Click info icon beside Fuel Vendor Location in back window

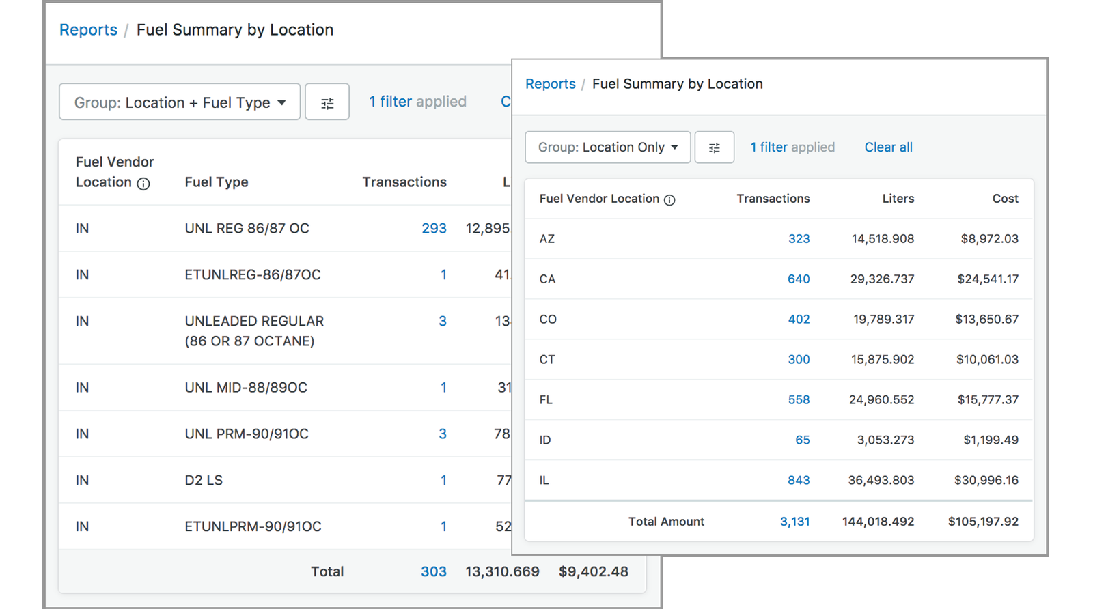pos(143,184)
